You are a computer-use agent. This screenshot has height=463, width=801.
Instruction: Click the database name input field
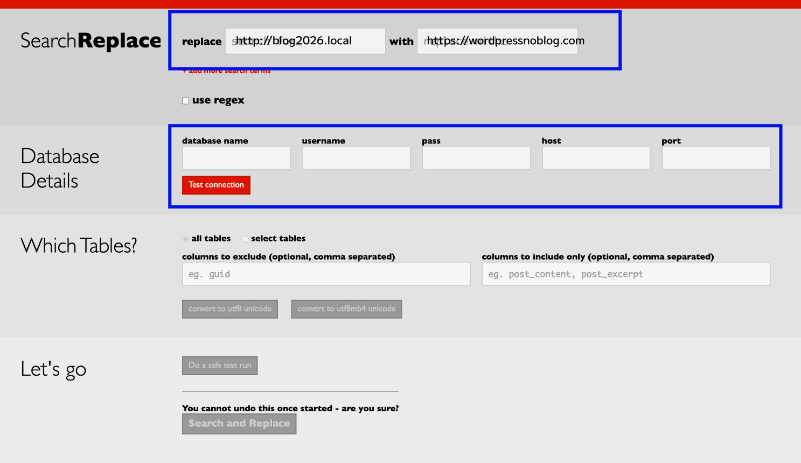pyautogui.click(x=236, y=158)
